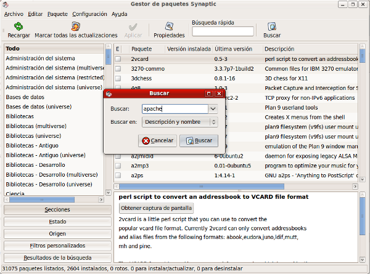
Task: Click Marcar todas las actualizaciones icon
Action: [75, 26]
